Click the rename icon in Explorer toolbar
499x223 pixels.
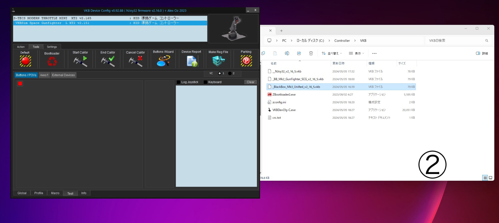(x=287, y=53)
